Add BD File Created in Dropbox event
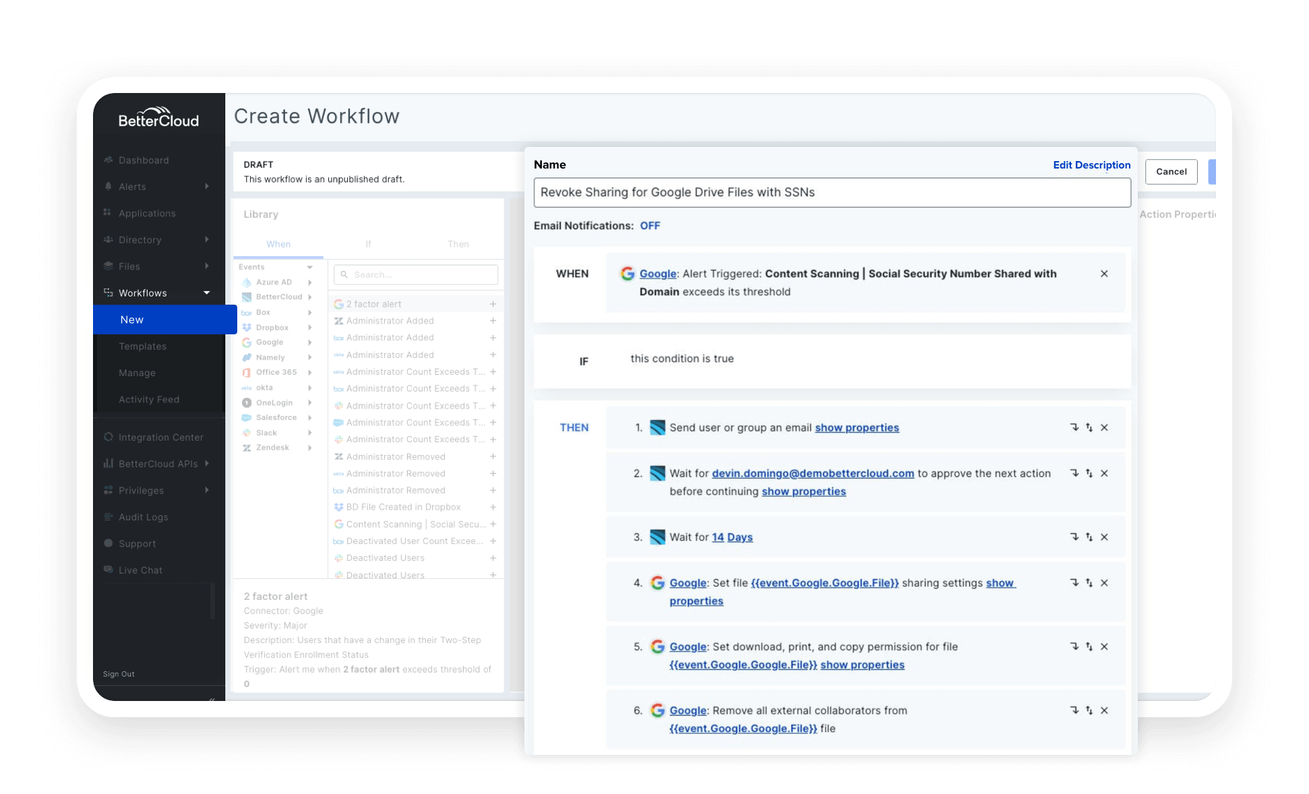 click(493, 507)
